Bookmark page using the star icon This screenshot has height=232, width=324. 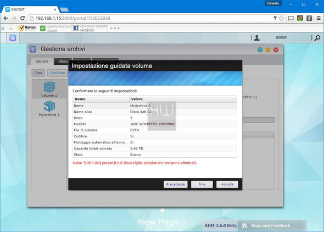point(281,18)
